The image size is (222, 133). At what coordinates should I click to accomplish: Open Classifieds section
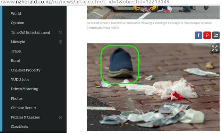pyautogui.click(x=19, y=127)
